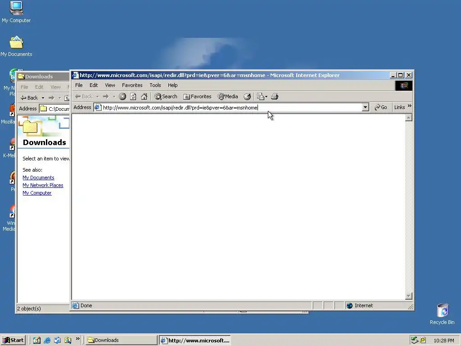Click the taskbar clock showing 10:28 PM

tap(444, 341)
